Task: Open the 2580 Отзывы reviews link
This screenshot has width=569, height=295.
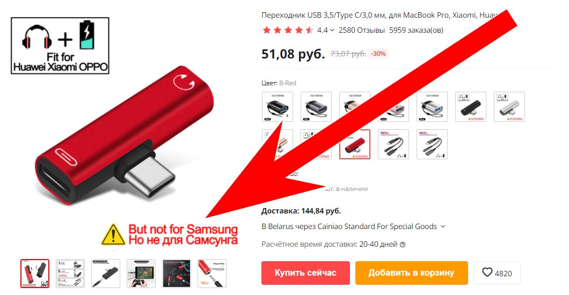Action: [361, 30]
